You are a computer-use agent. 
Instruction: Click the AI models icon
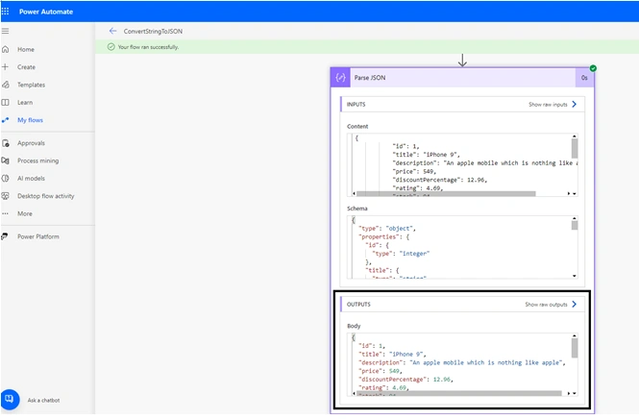pyautogui.click(x=6, y=178)
